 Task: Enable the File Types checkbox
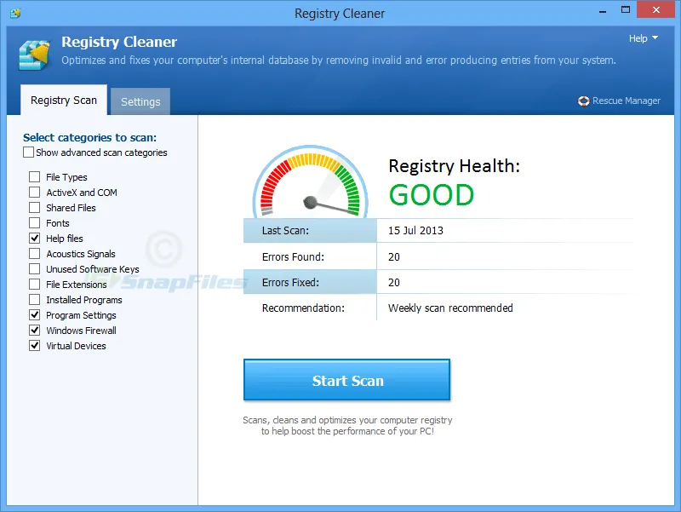click(34, 177)
